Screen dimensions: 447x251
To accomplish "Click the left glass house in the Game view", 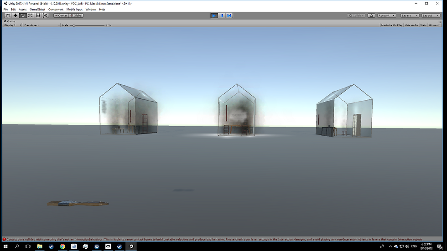I will 128,109.
